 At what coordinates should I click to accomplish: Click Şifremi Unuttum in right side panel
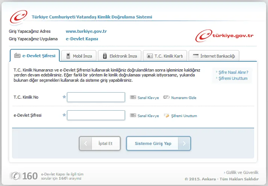click(233, 78)
